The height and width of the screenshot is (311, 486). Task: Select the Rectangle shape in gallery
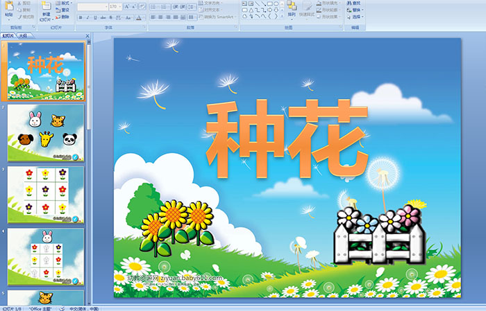click(270, 3)
